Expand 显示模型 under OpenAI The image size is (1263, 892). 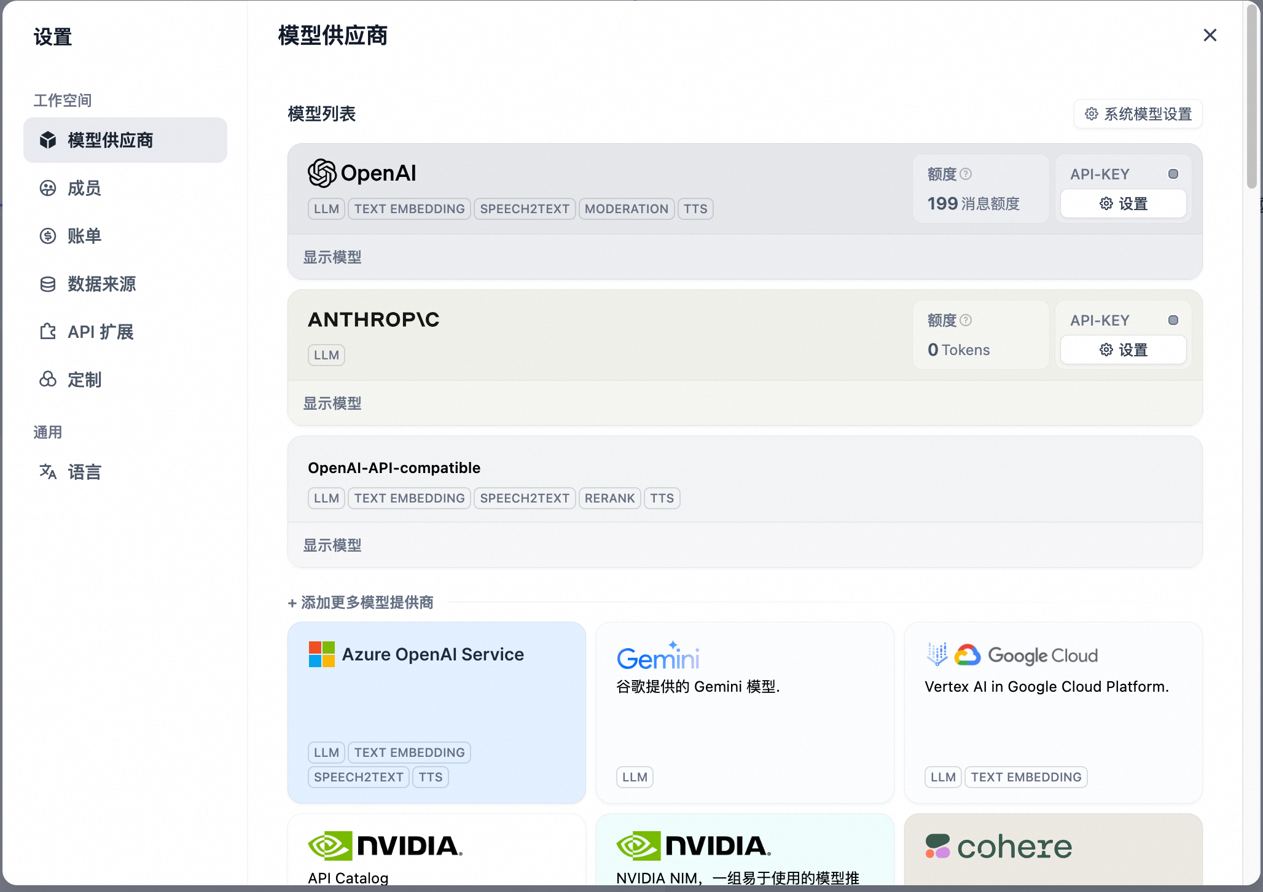pos(332,257)
